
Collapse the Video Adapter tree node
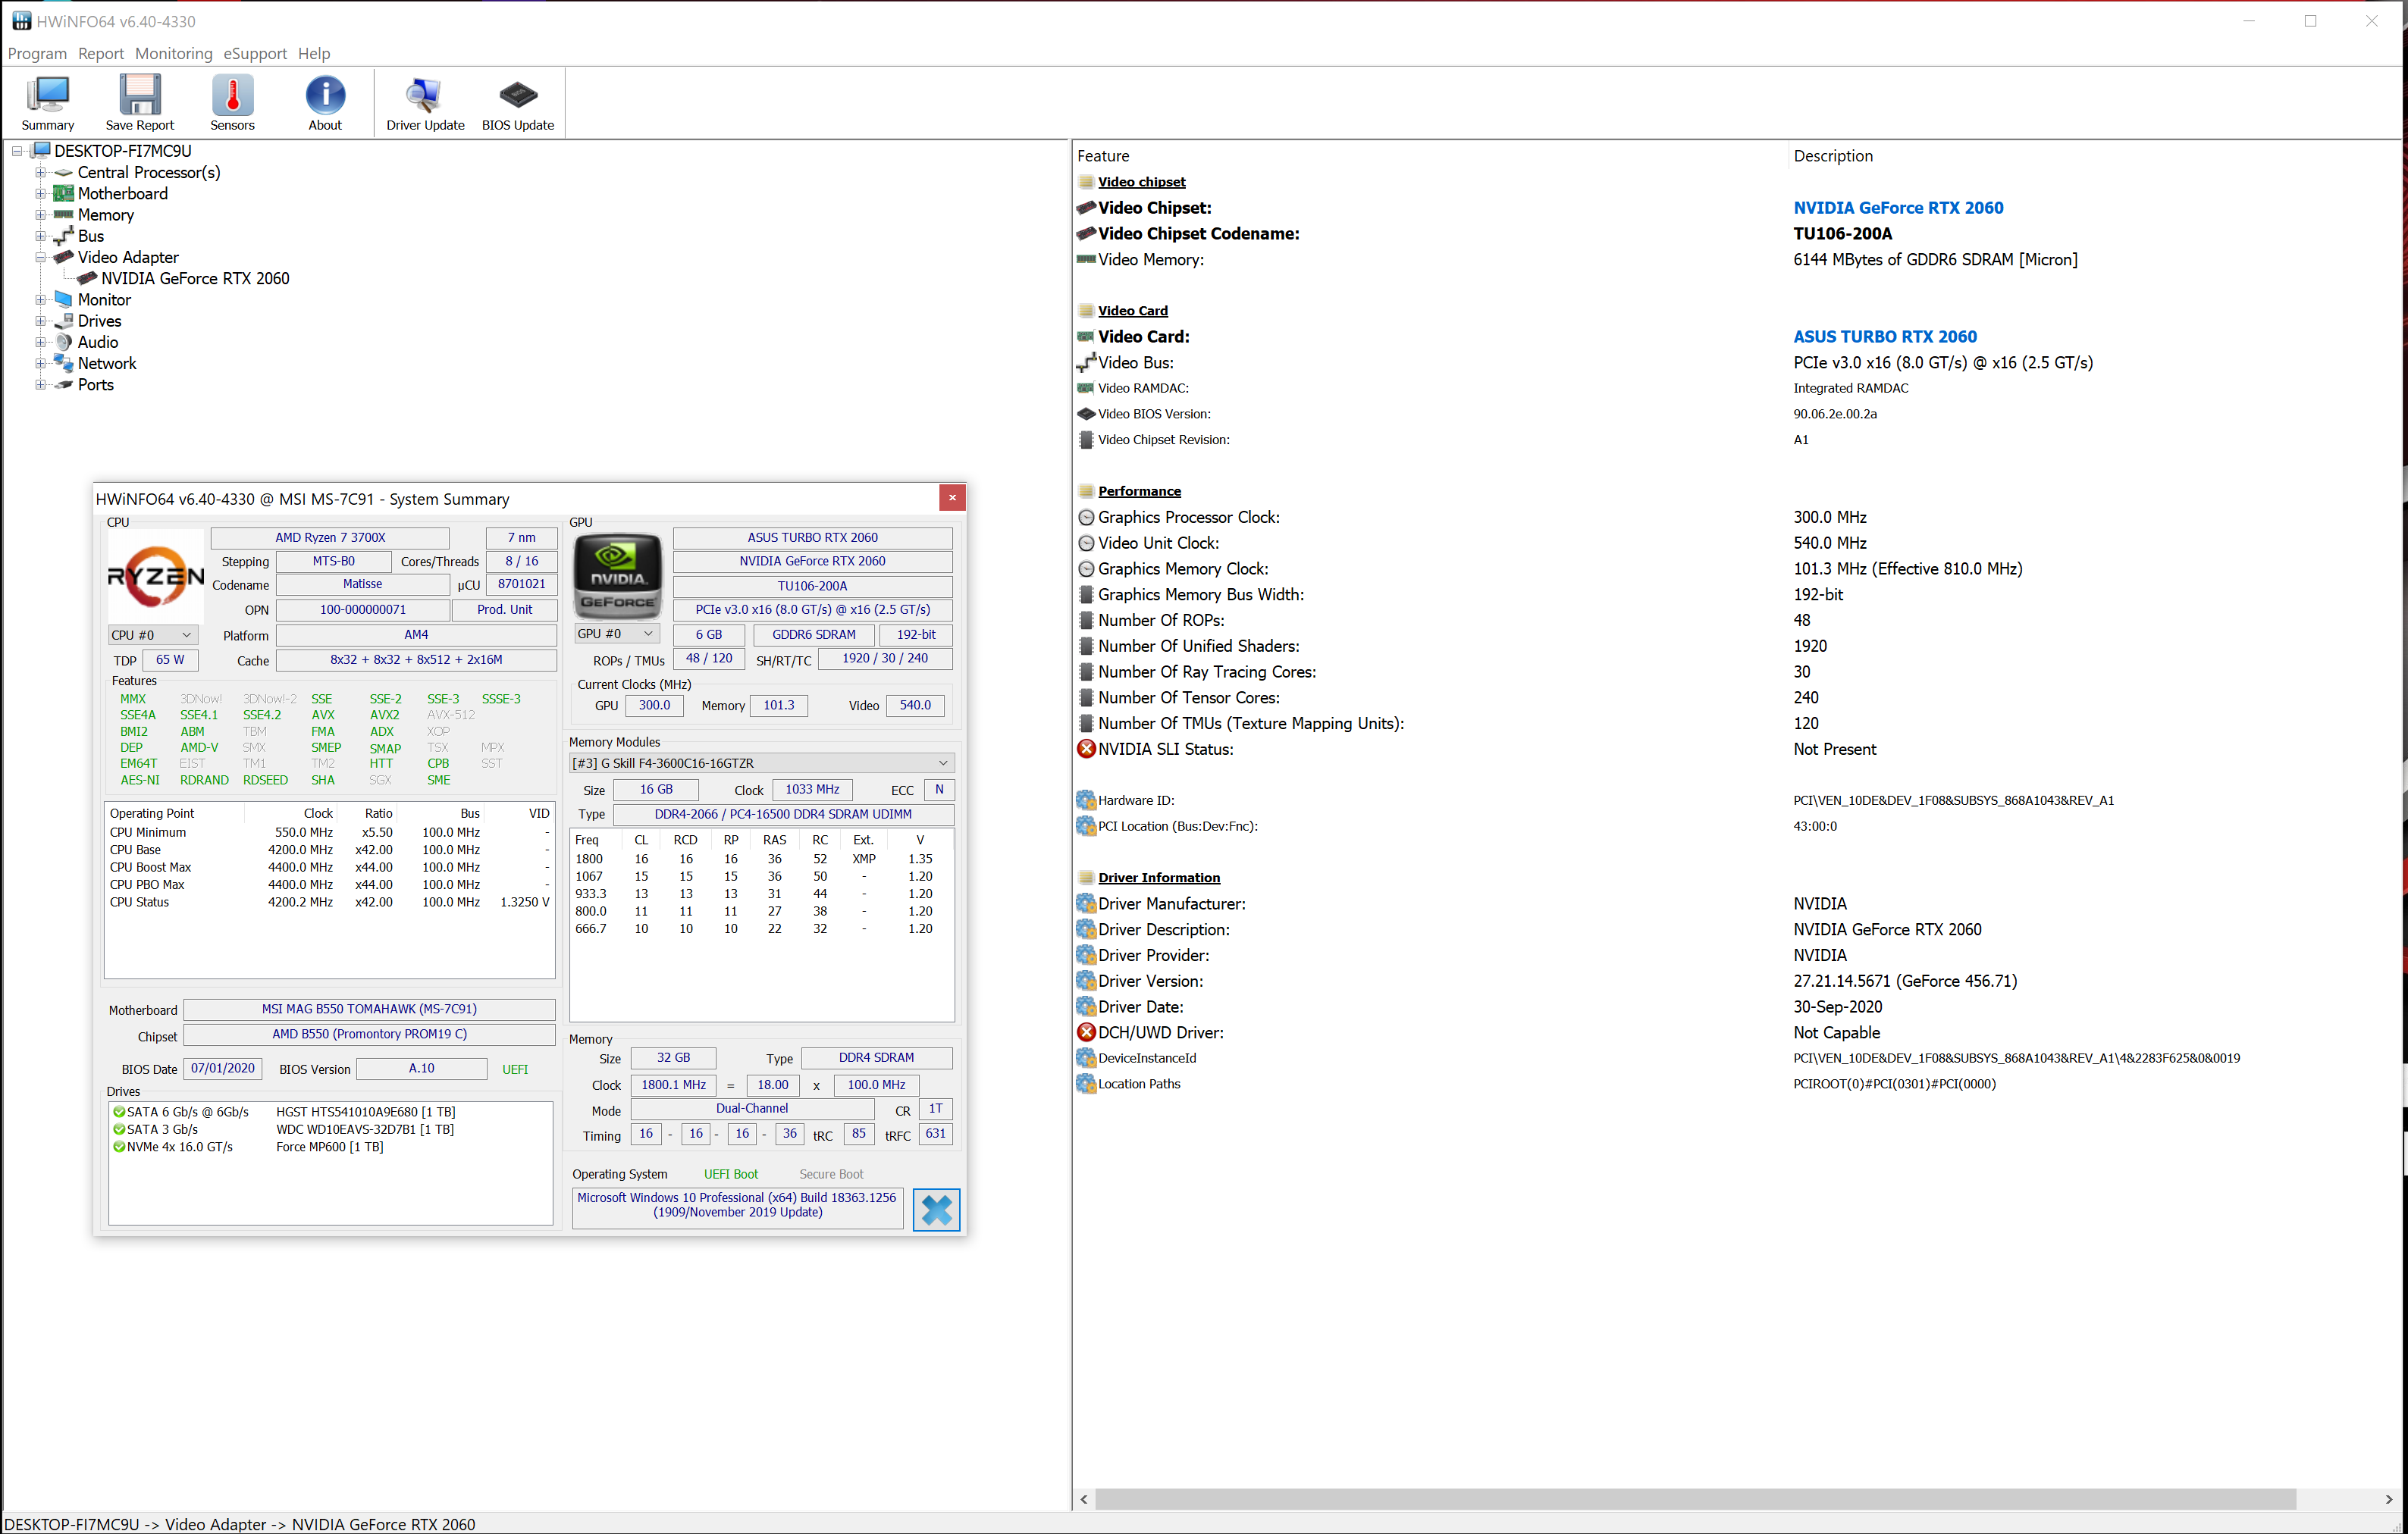[40, 258]
